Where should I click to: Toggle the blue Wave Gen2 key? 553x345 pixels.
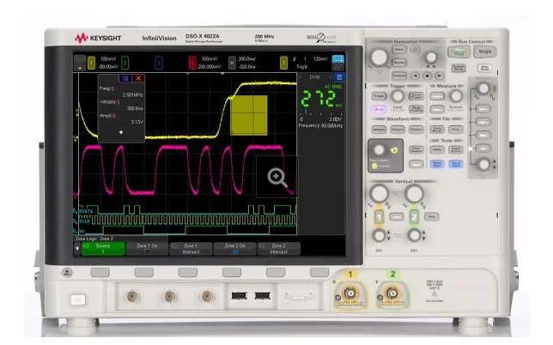[456, 164]
